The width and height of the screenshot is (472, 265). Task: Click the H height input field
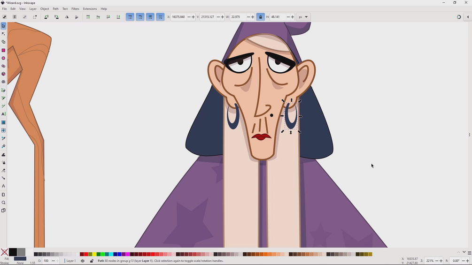(278, 17)
